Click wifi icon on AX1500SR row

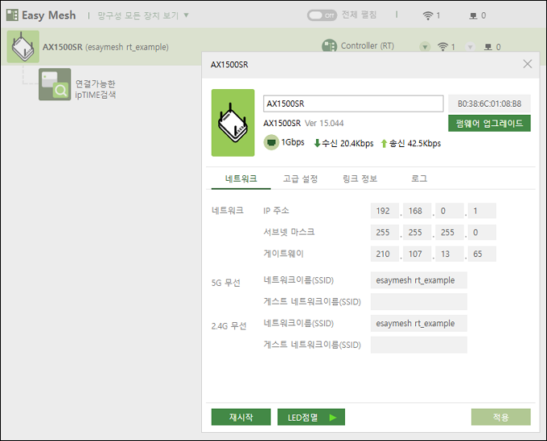pyautogui.click(x=442, y=47)
